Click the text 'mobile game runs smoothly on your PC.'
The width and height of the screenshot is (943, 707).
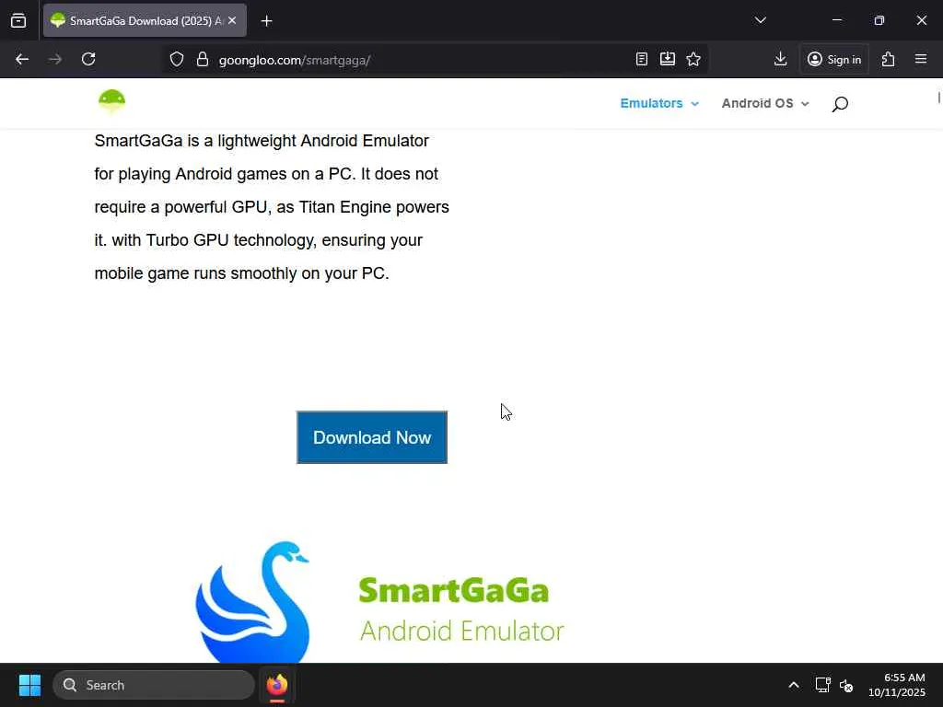pos(242,272)
